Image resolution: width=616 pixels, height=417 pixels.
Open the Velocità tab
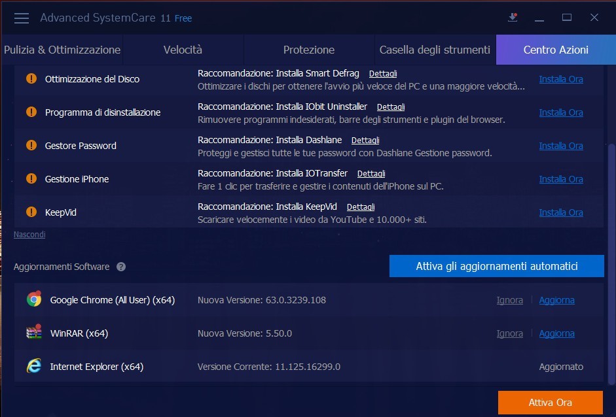click(183, 50)
